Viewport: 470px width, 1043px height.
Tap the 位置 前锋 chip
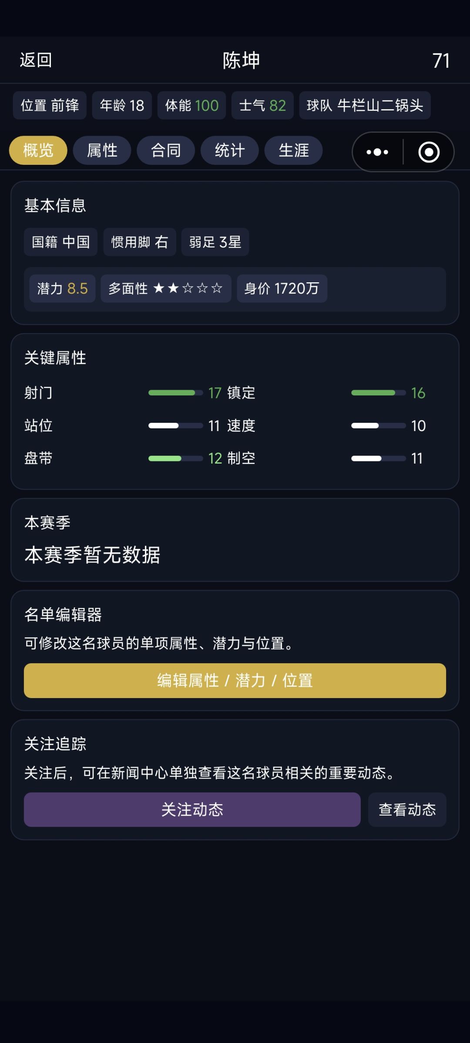tap(50, 105)
